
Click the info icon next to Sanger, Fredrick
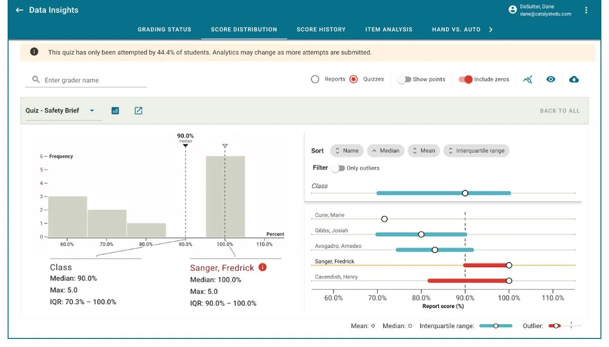pyautogui.click(x=262, y=267)
